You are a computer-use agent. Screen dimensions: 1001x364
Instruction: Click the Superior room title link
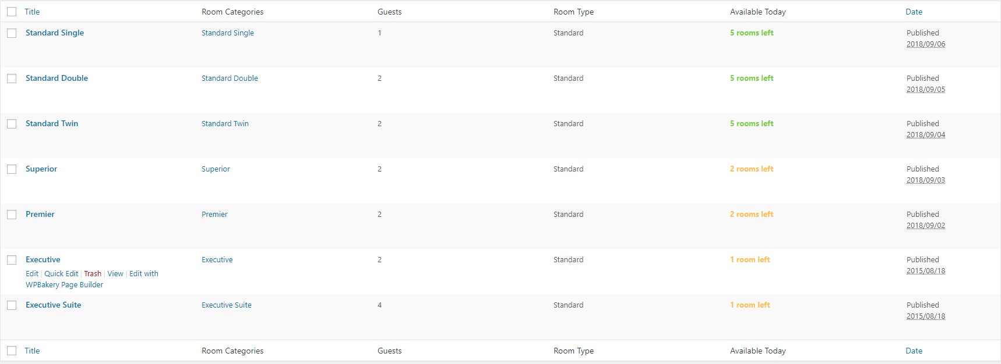tap(41, 169)
